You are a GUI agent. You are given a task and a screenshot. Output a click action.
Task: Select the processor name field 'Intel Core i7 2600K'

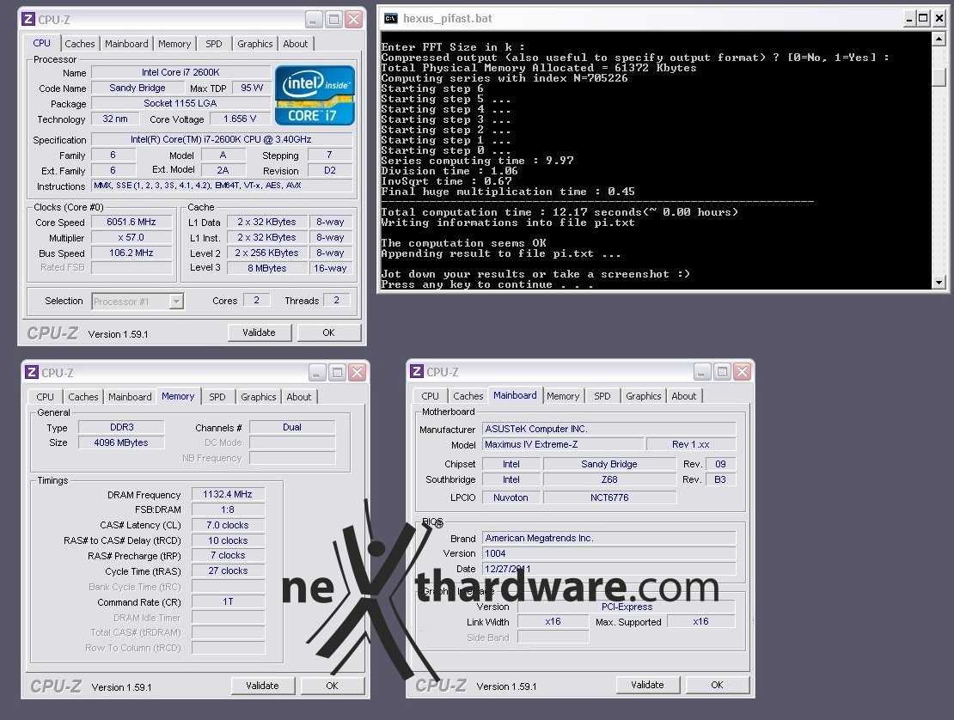click(180, 72)
